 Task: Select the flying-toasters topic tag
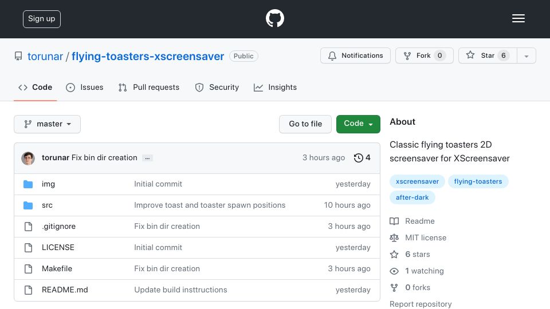click(478, 181)
